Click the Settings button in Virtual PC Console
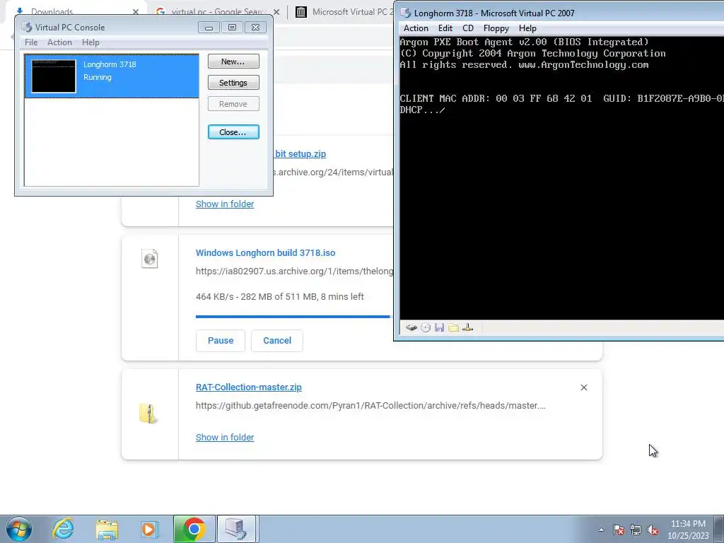The height and width of the screenshot is (543, 724). coord(233,83)
